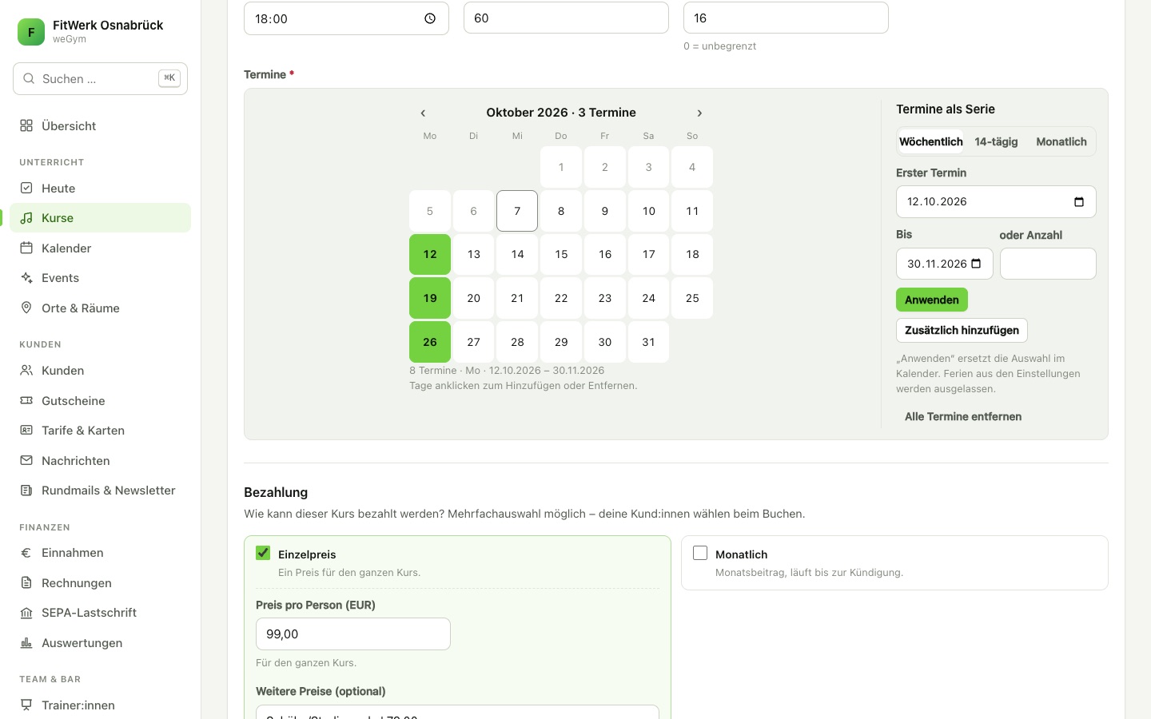Image resolution: width=1151 pixels, height=719 pixels.
Task: Switch to the Monatlich series tab
Action: point(1061,141)
